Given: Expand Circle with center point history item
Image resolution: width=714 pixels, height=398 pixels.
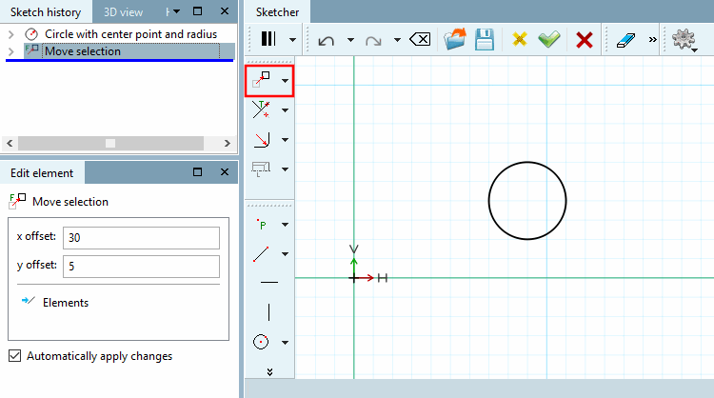Looking at the screenshot, I should (x=10, y=34).
